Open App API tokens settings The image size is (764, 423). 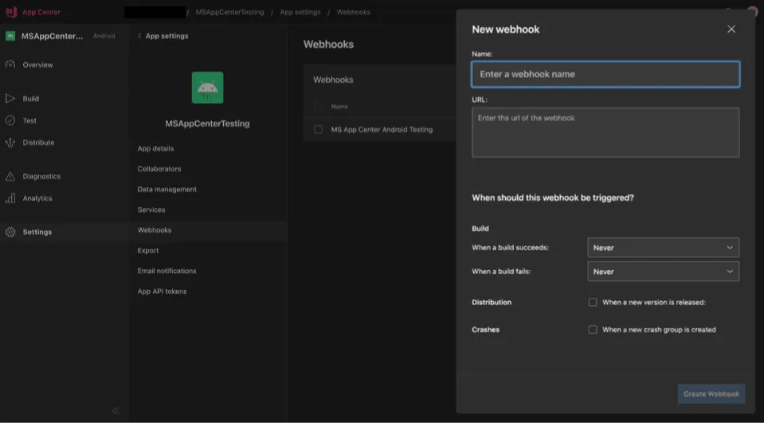point(162,292)
